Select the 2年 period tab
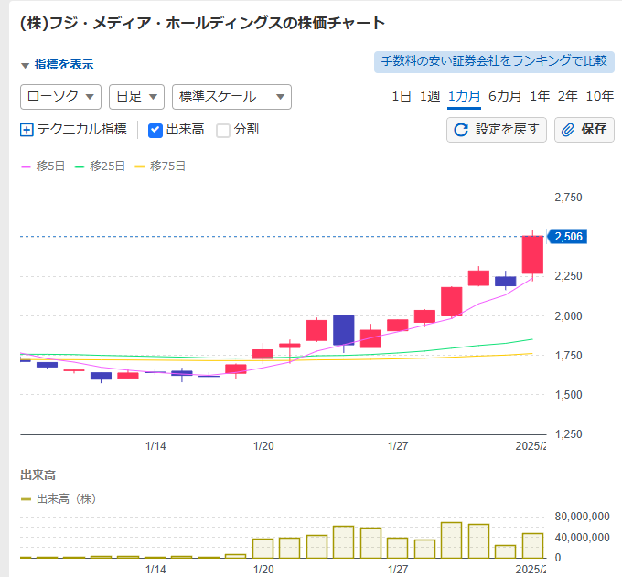622x577 pixels. (568, 96)
